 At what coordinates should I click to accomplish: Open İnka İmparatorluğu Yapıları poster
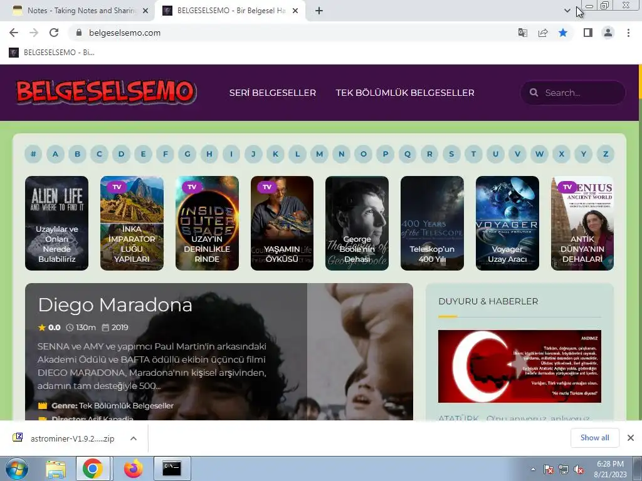132,224
